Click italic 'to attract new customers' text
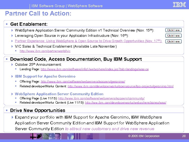 [109, 129]
